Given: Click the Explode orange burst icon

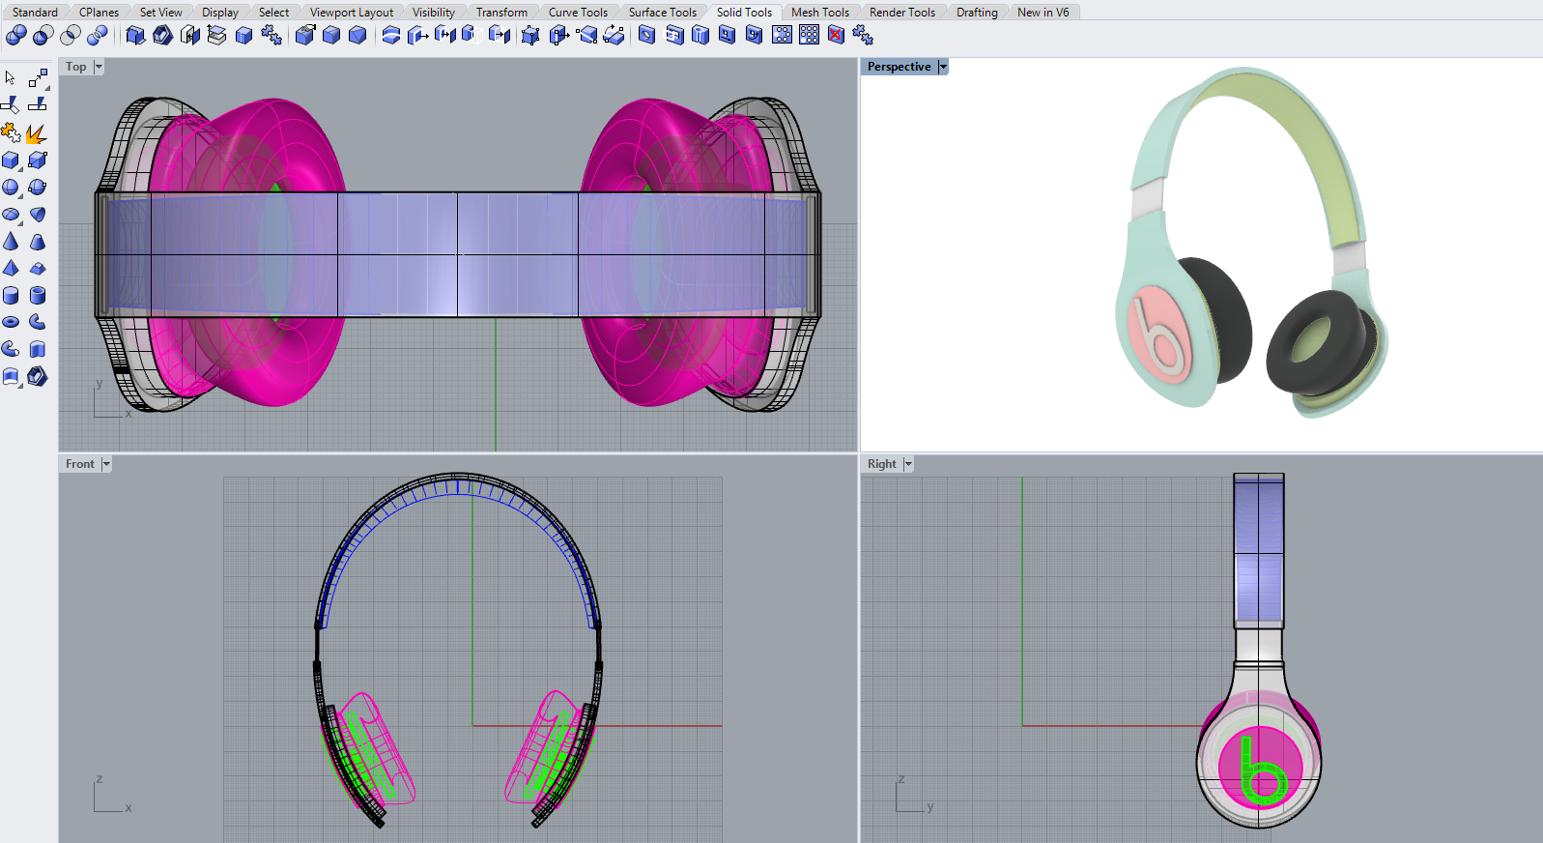Looking at the screenshot, I should [x=37, y=132].
